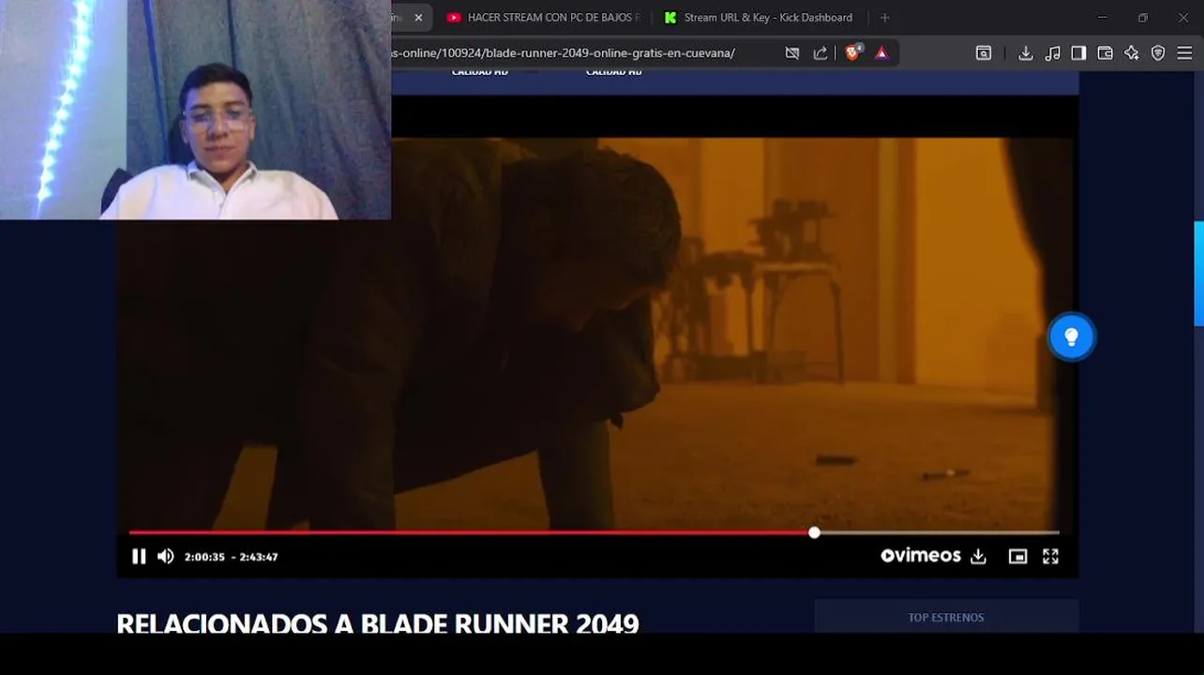Click RELACIONADOS A BLADE RUNNER 2049 heading
Screen dimensions: 1204x675
coord(378,622)
